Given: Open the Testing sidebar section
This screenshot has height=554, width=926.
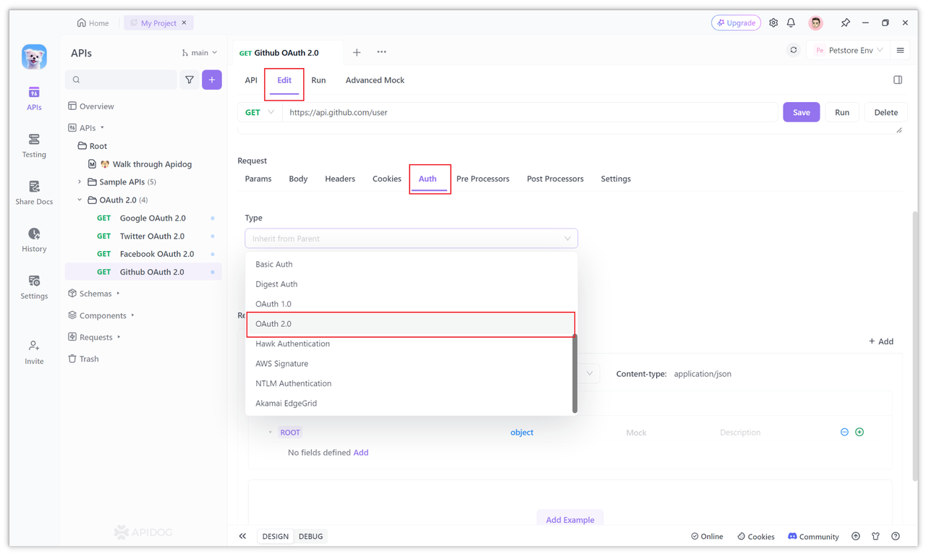Looking at the screenshot, I should [x=34, y=146].
